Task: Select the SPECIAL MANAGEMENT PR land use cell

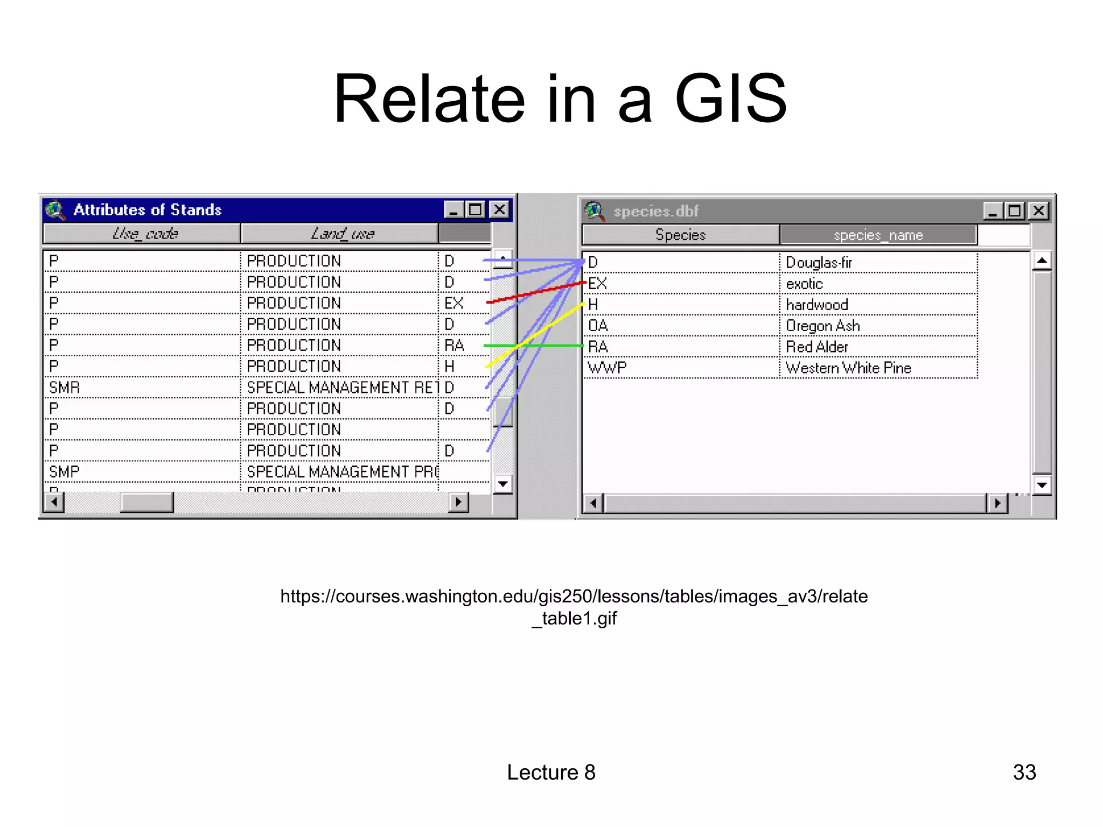Action: coord(340,472)
